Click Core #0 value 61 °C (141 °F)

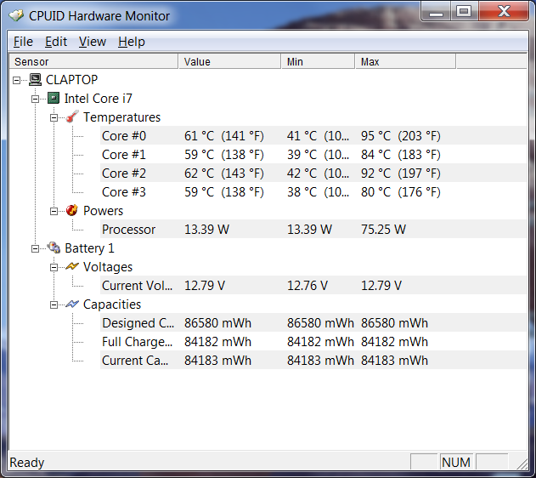click(224, 136)
